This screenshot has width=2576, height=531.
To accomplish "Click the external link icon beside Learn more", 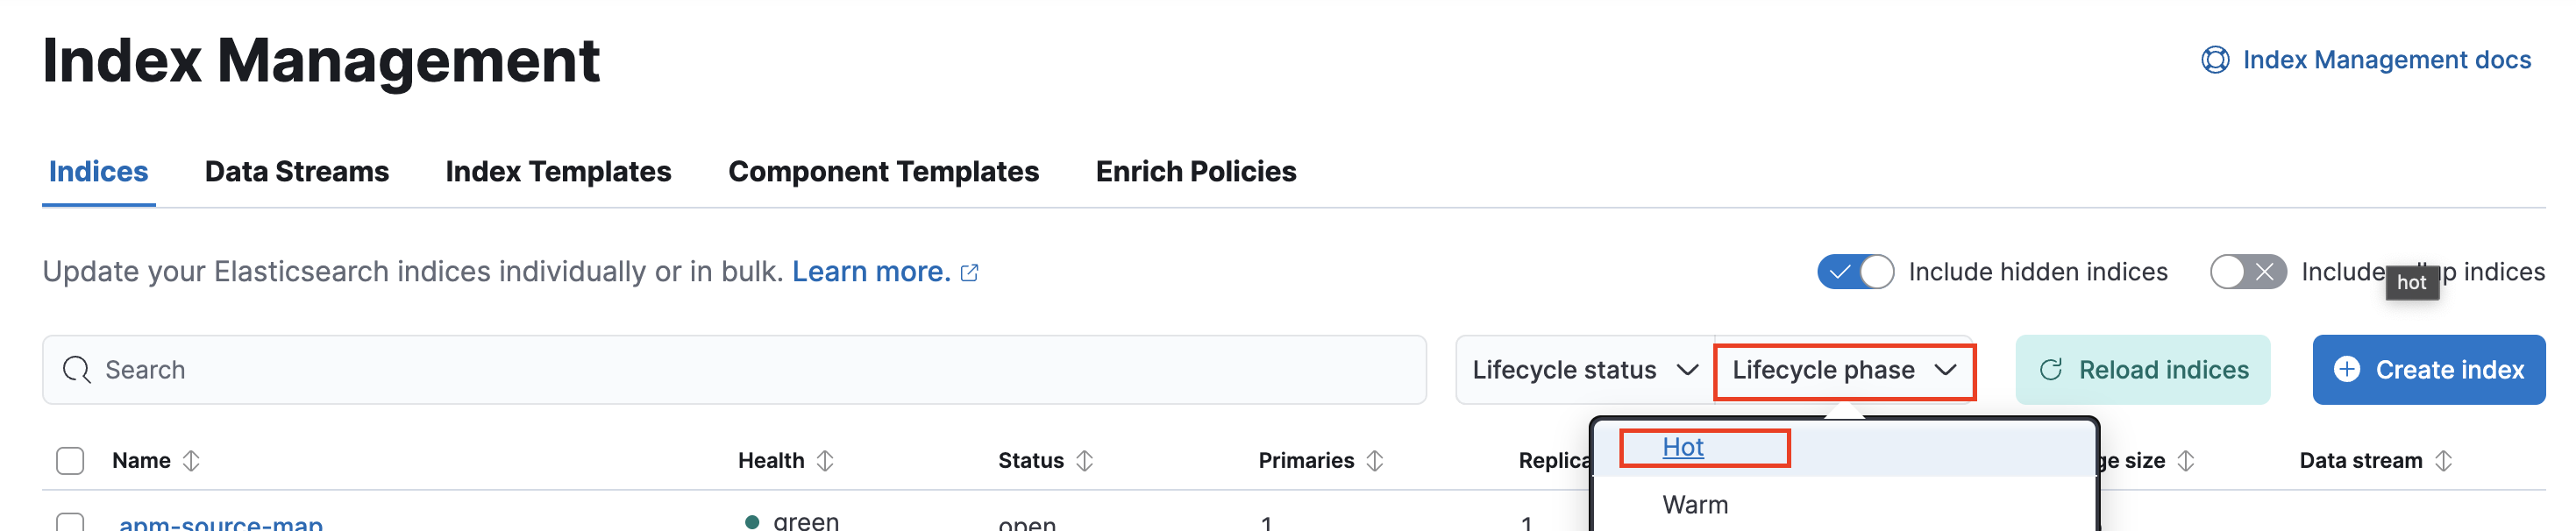I will tap(967, 271).
